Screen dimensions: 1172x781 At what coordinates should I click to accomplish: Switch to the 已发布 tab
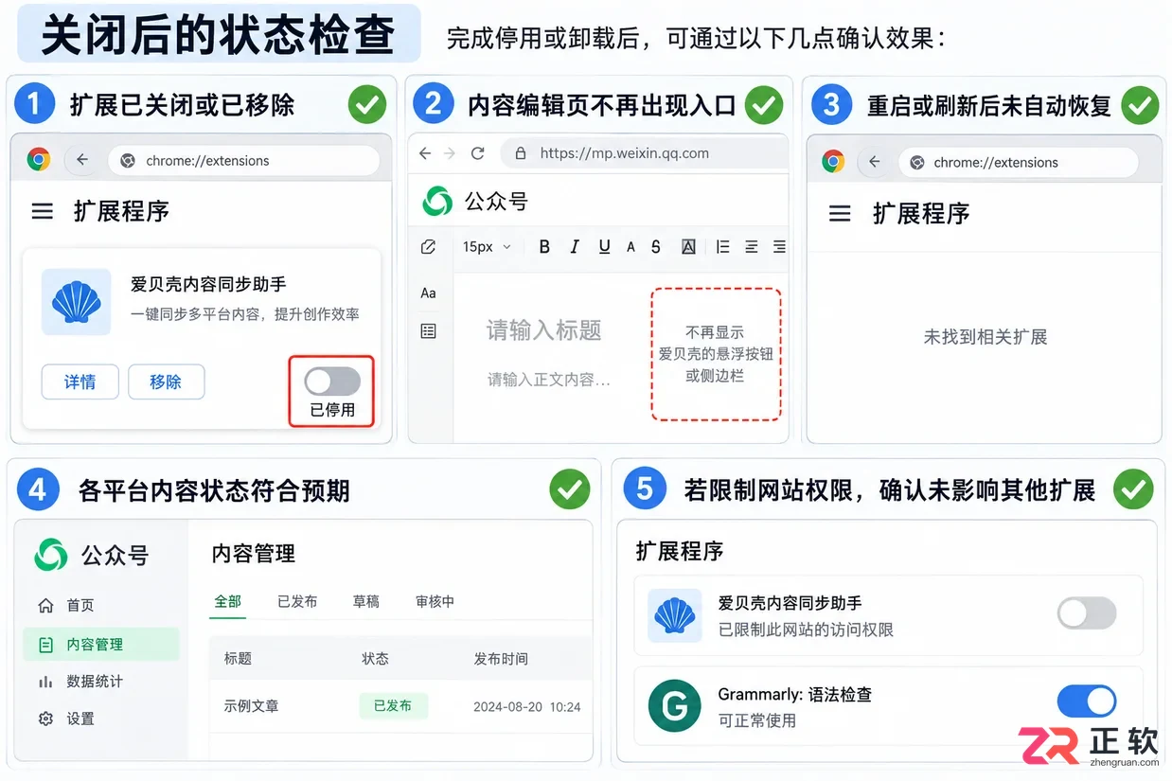[x=297, y=601]
